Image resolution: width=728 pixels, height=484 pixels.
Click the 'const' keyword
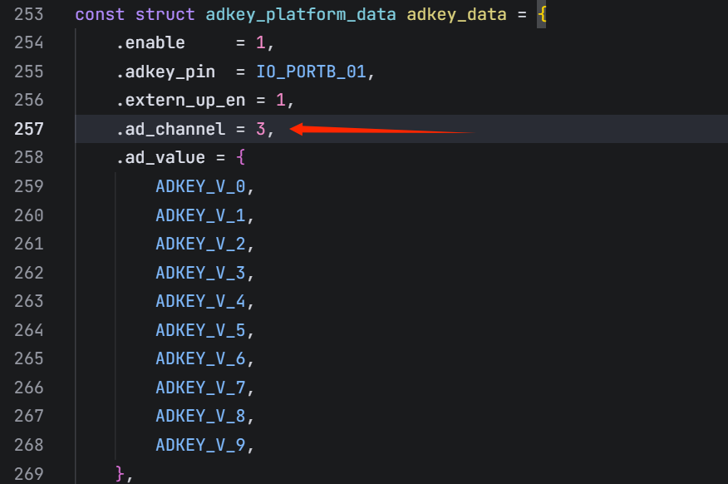pos(100,14)
